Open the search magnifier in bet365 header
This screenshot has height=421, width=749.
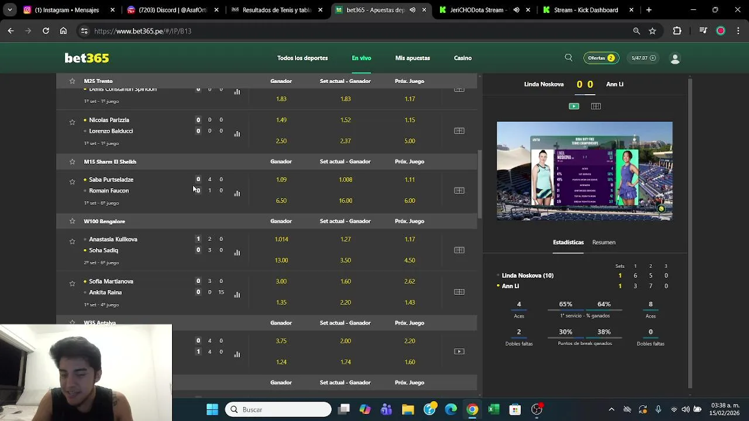[569, 58]
